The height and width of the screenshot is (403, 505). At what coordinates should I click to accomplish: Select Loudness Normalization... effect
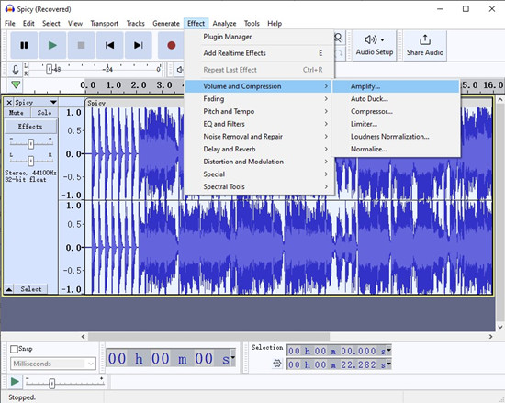396,137
